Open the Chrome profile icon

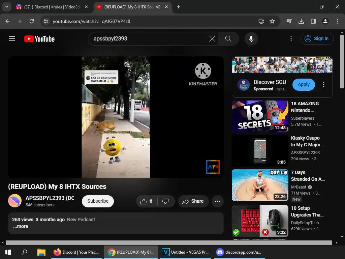[x=325, y=21]
